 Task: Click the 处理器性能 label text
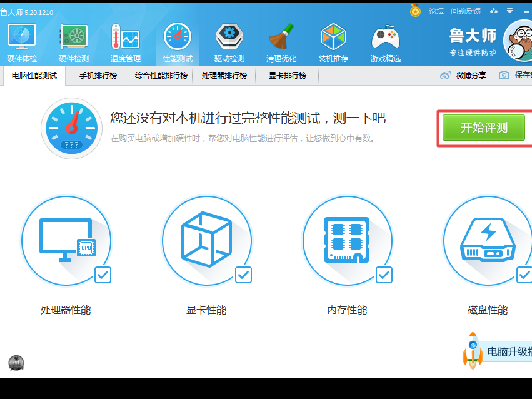[66, 310]
